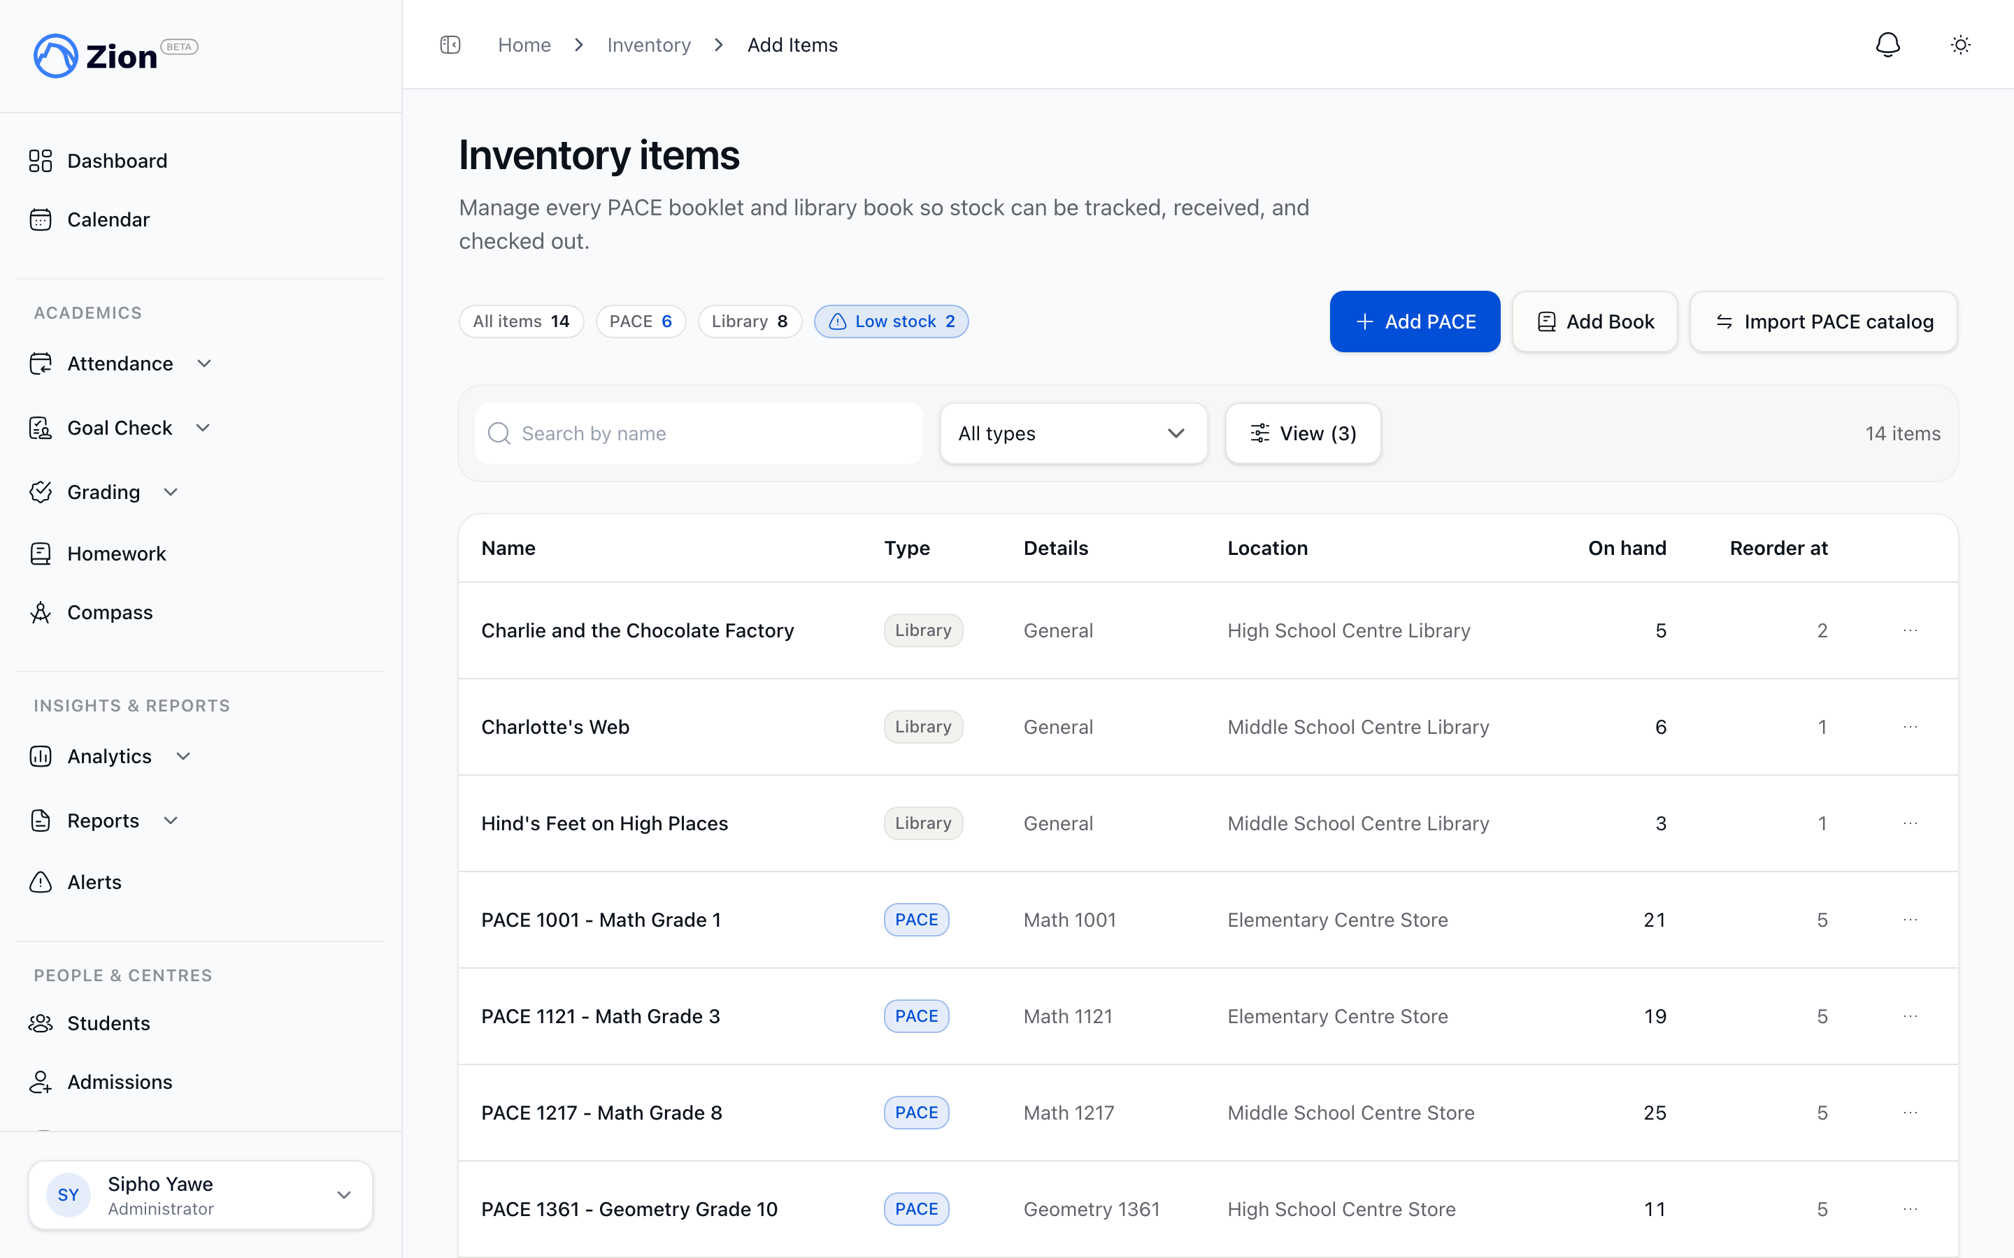The image size is (2014, 1258).
Task: Open the notifications bell
Action: click(1887, 45)
